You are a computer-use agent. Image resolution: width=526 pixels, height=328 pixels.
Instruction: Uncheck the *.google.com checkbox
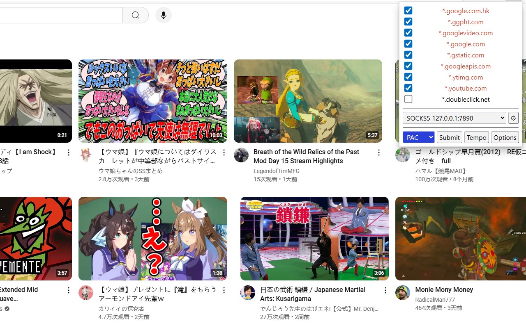tap(408, 43)
